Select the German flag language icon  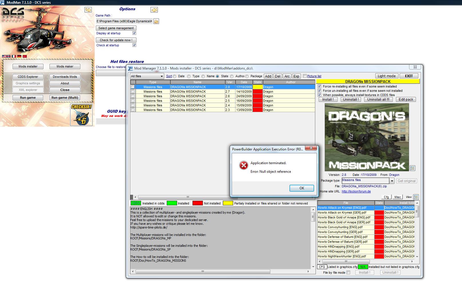coord(19,56)
